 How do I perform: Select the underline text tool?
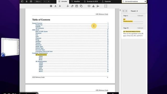(55, 6)
